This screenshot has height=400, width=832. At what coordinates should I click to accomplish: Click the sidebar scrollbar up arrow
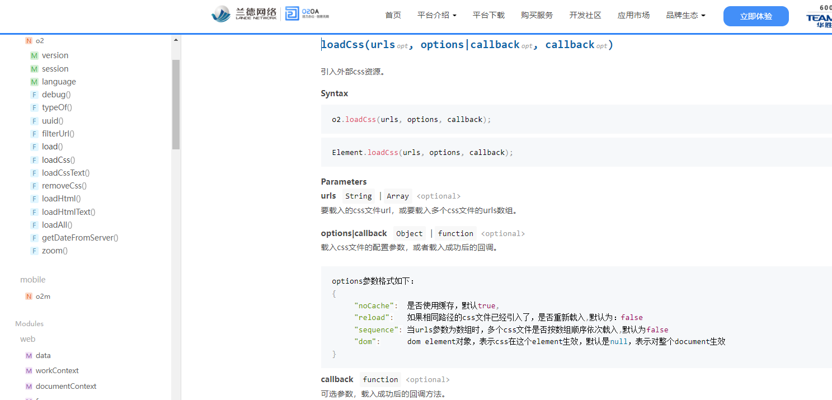tap(176, 40)
